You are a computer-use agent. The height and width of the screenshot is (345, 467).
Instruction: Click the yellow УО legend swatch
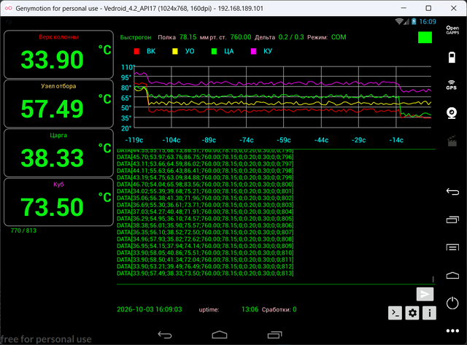(x=175, y=51)
